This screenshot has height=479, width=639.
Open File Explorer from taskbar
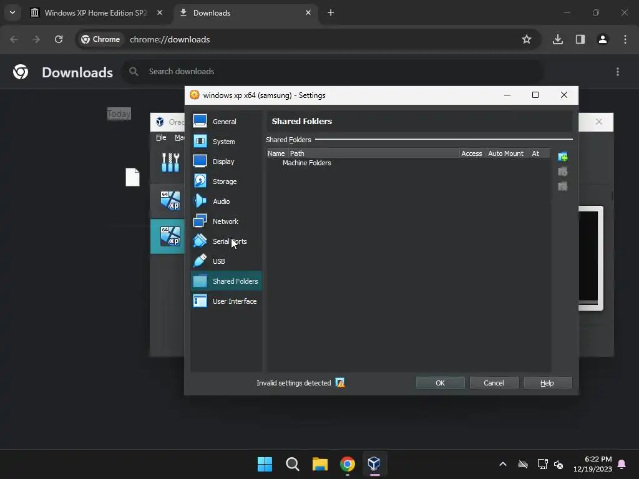click(x=320, y=464)
